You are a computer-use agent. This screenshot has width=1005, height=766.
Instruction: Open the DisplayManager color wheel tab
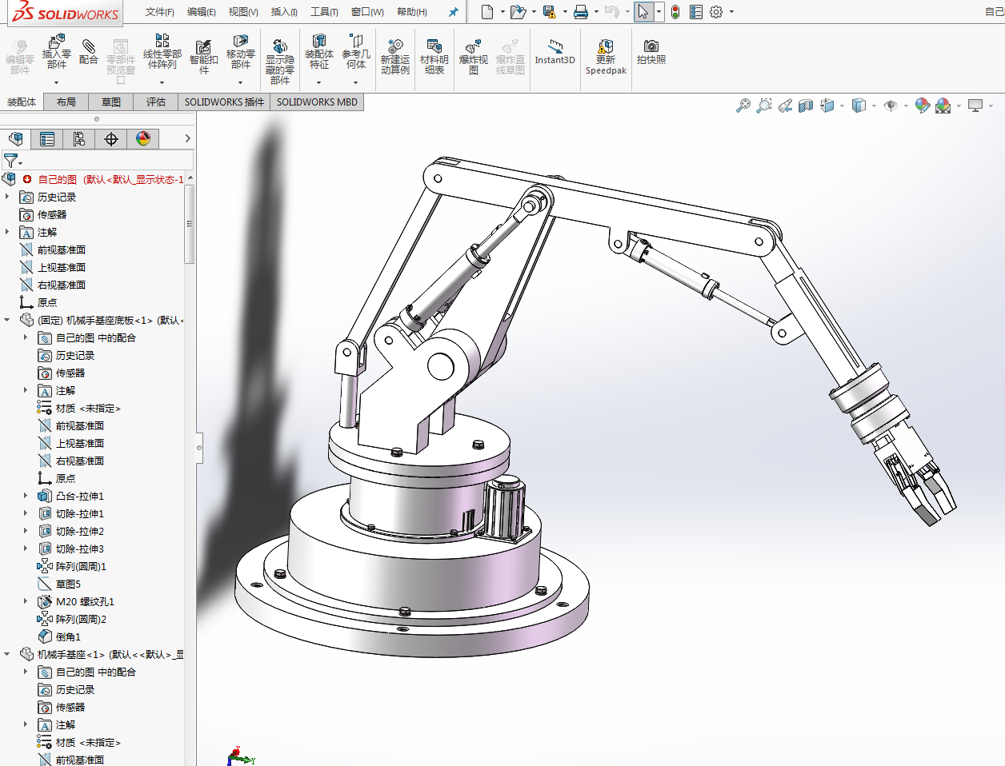coord(143,139)
